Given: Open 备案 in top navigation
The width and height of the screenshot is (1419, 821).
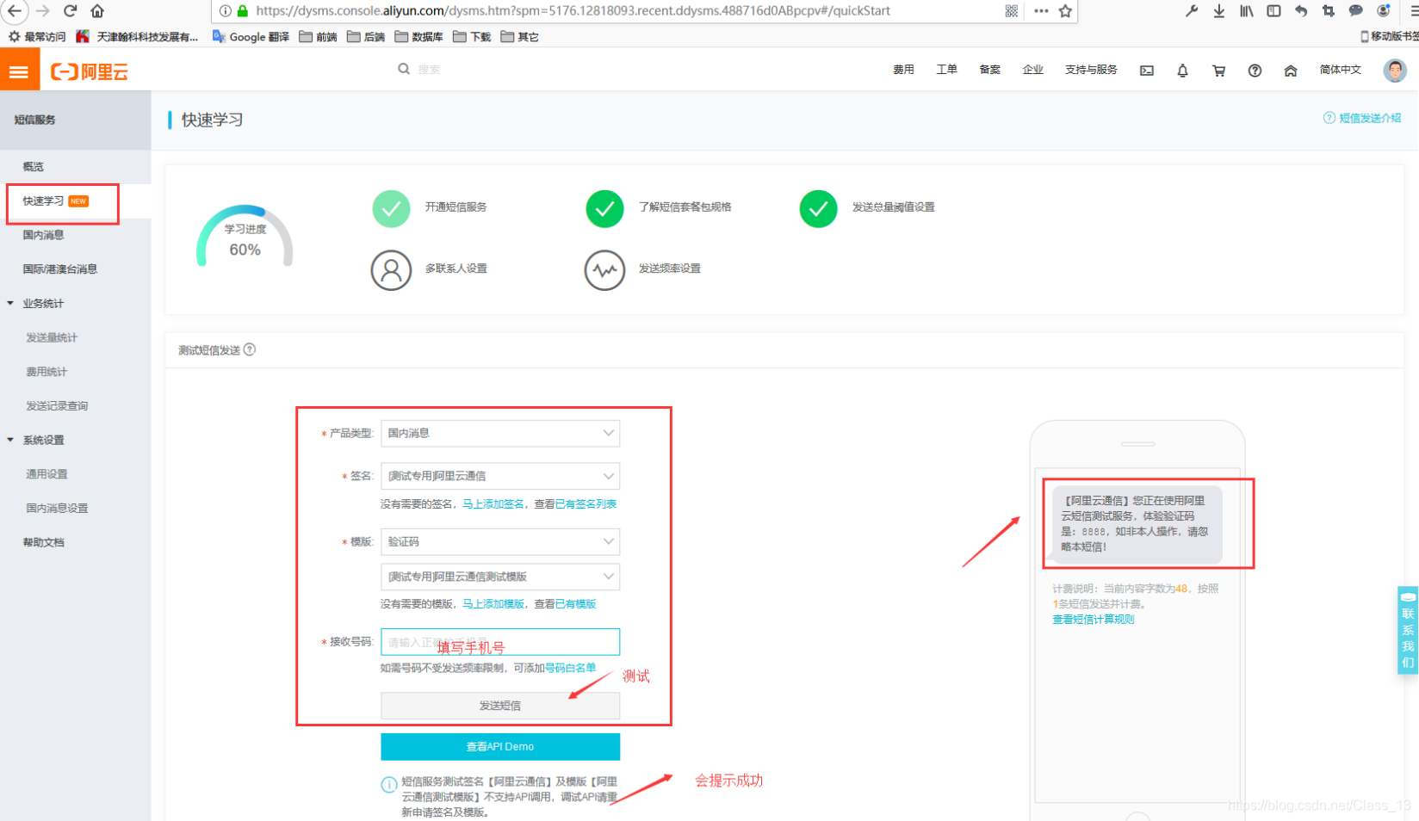Looking at the screenshot, I should pos(989,70).
